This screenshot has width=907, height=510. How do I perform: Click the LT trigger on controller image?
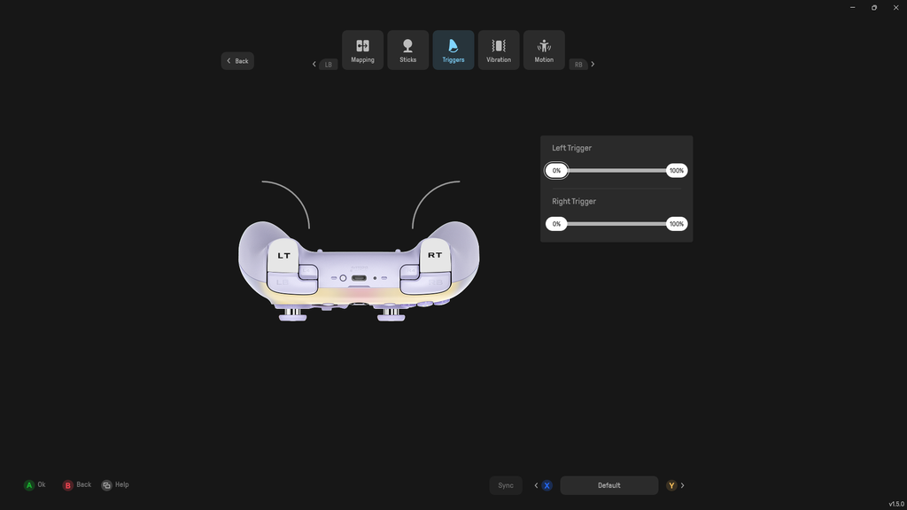point(283,255)
